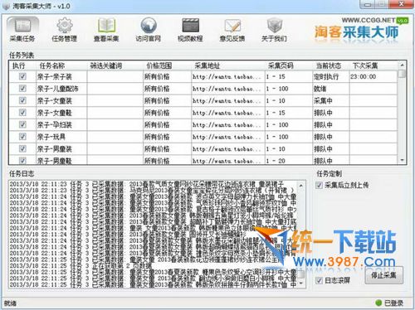Click the 排队中 status of 亲子-孕妇装
415x310 pixels.
point(323,125)
